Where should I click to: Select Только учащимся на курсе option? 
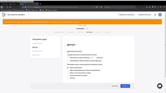point(68,75)
